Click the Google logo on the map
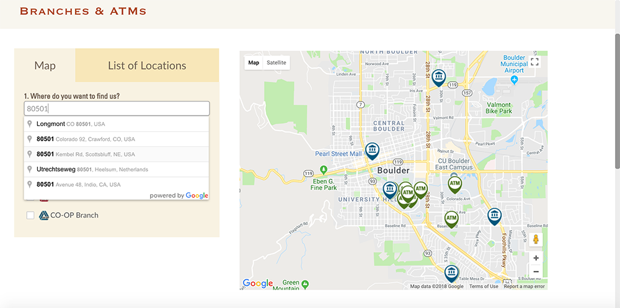This screenshot has height=308, width=620. pyautogui.click(x=257, y=283)
